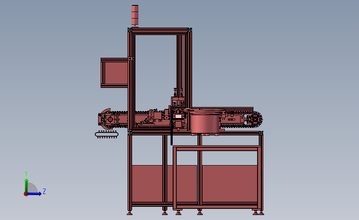The height and width of the screenshot is (220, 359).
Task: Select the signal tower light atop the frame
Action: pos(135,15)
